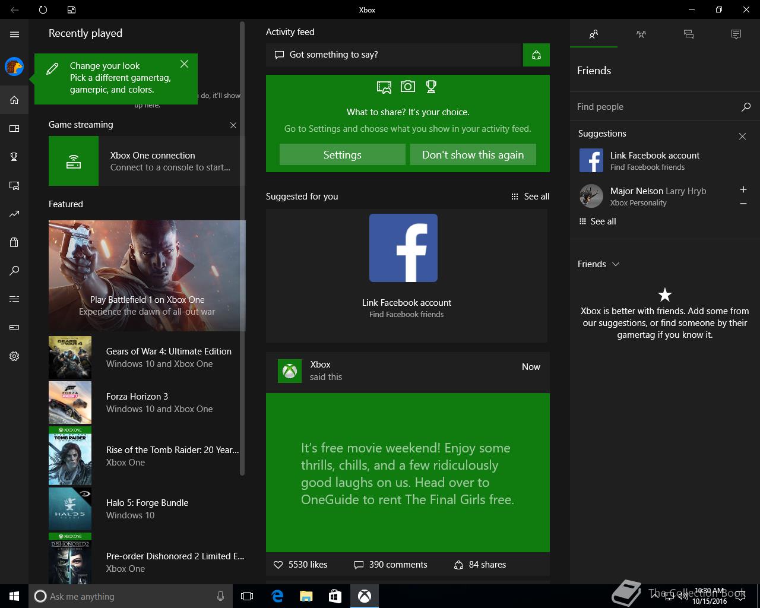The height and width of the screenshot is (608, 760).
Task: Open Settings gear sidebar icon
Action: point(14,356)
